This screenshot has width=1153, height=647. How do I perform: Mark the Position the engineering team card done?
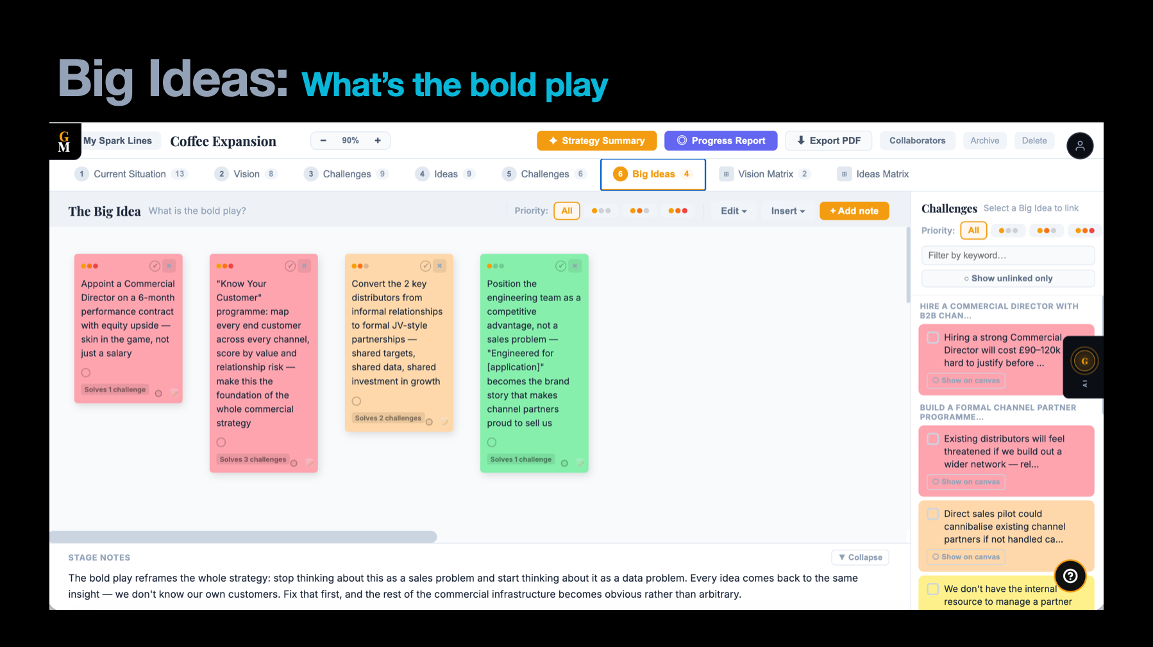click(x=560, y=266)
